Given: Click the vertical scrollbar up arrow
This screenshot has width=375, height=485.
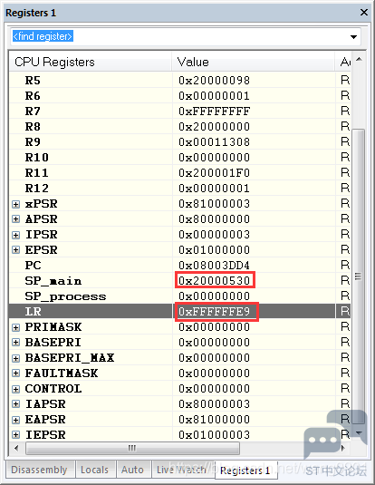Looking at the screenshot, I should pyautogui.click(x=359, y=59).
